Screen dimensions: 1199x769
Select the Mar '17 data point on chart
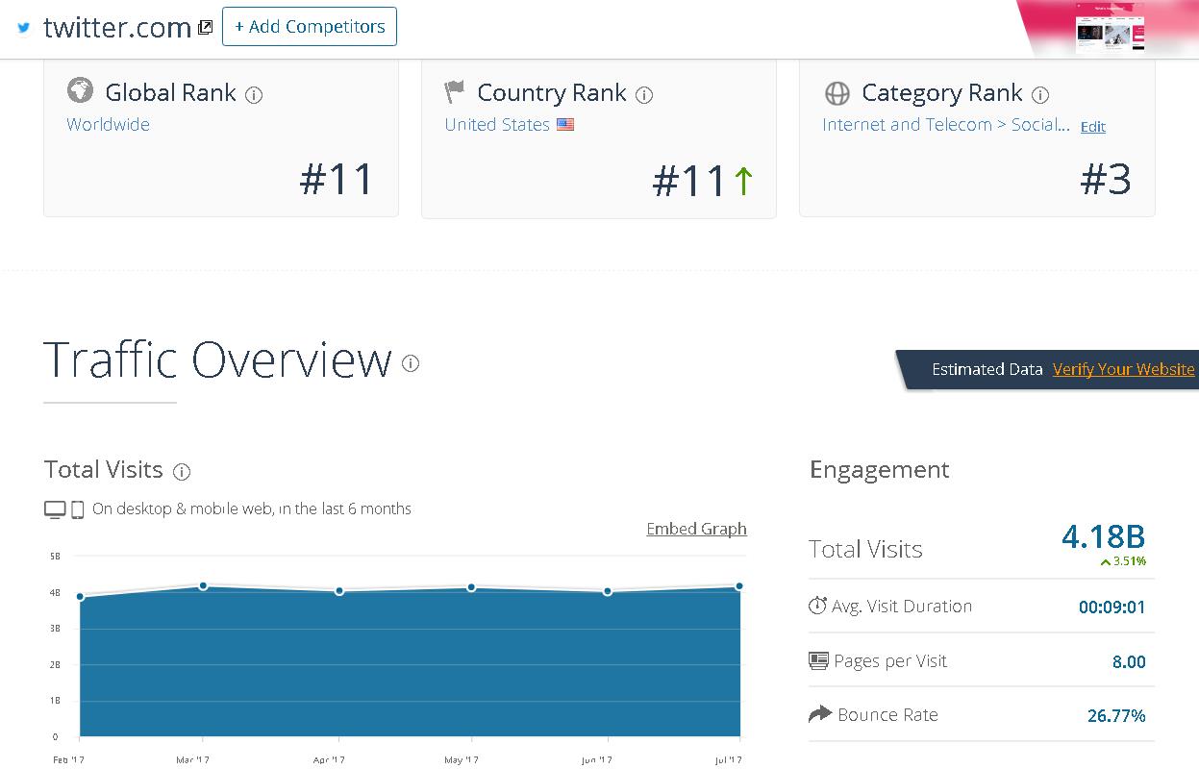[x=203, y=585]
